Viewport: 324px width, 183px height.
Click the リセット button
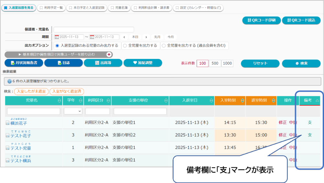tap(260, 63)
